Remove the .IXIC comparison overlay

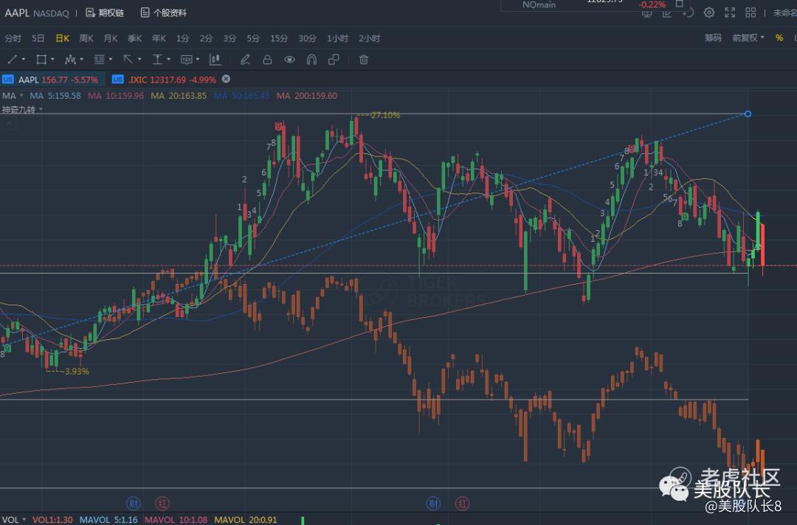(x=227, y=79)
